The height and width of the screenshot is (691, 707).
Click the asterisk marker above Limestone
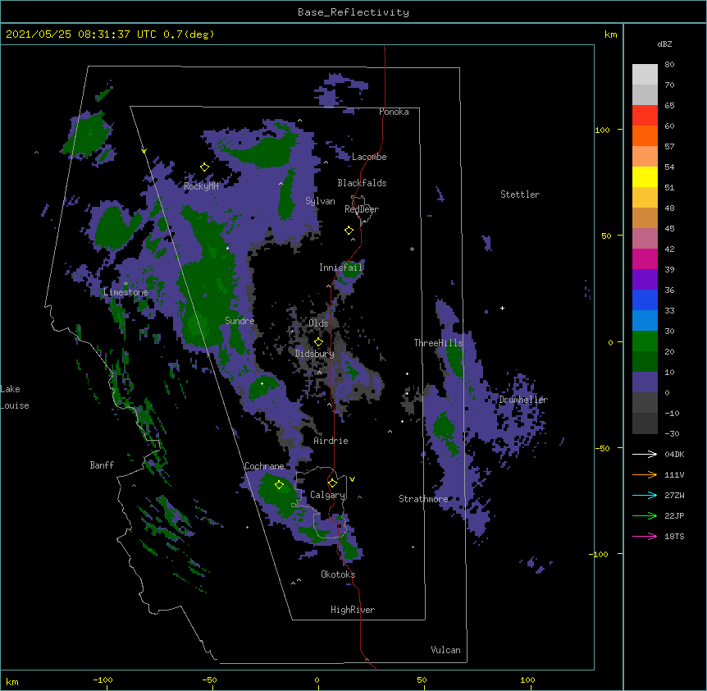click(125, 284)
